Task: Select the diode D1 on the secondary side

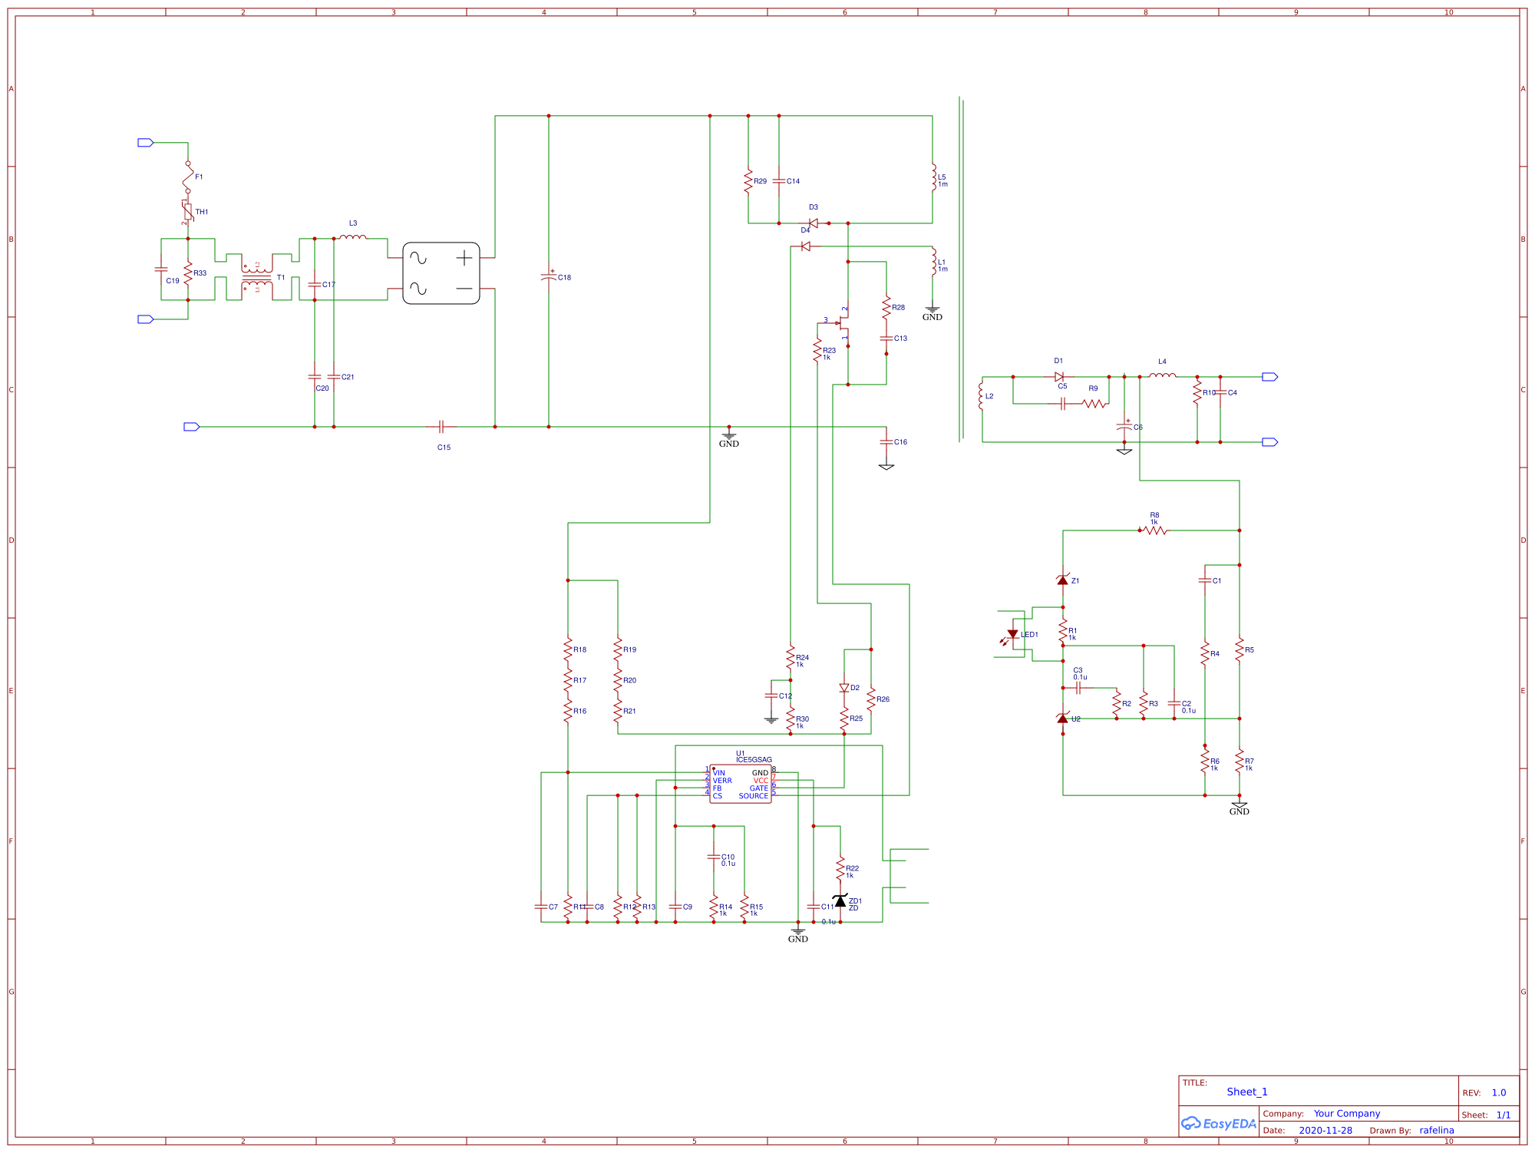Action: [1059, 376]
